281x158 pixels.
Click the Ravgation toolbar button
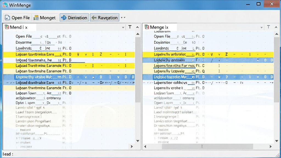coord(105,18)
